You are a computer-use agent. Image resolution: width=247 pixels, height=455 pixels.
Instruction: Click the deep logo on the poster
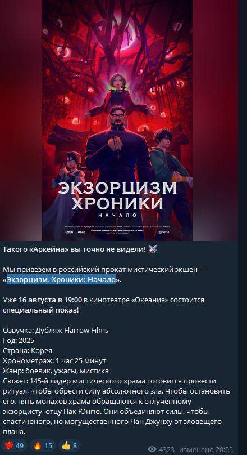81,233
